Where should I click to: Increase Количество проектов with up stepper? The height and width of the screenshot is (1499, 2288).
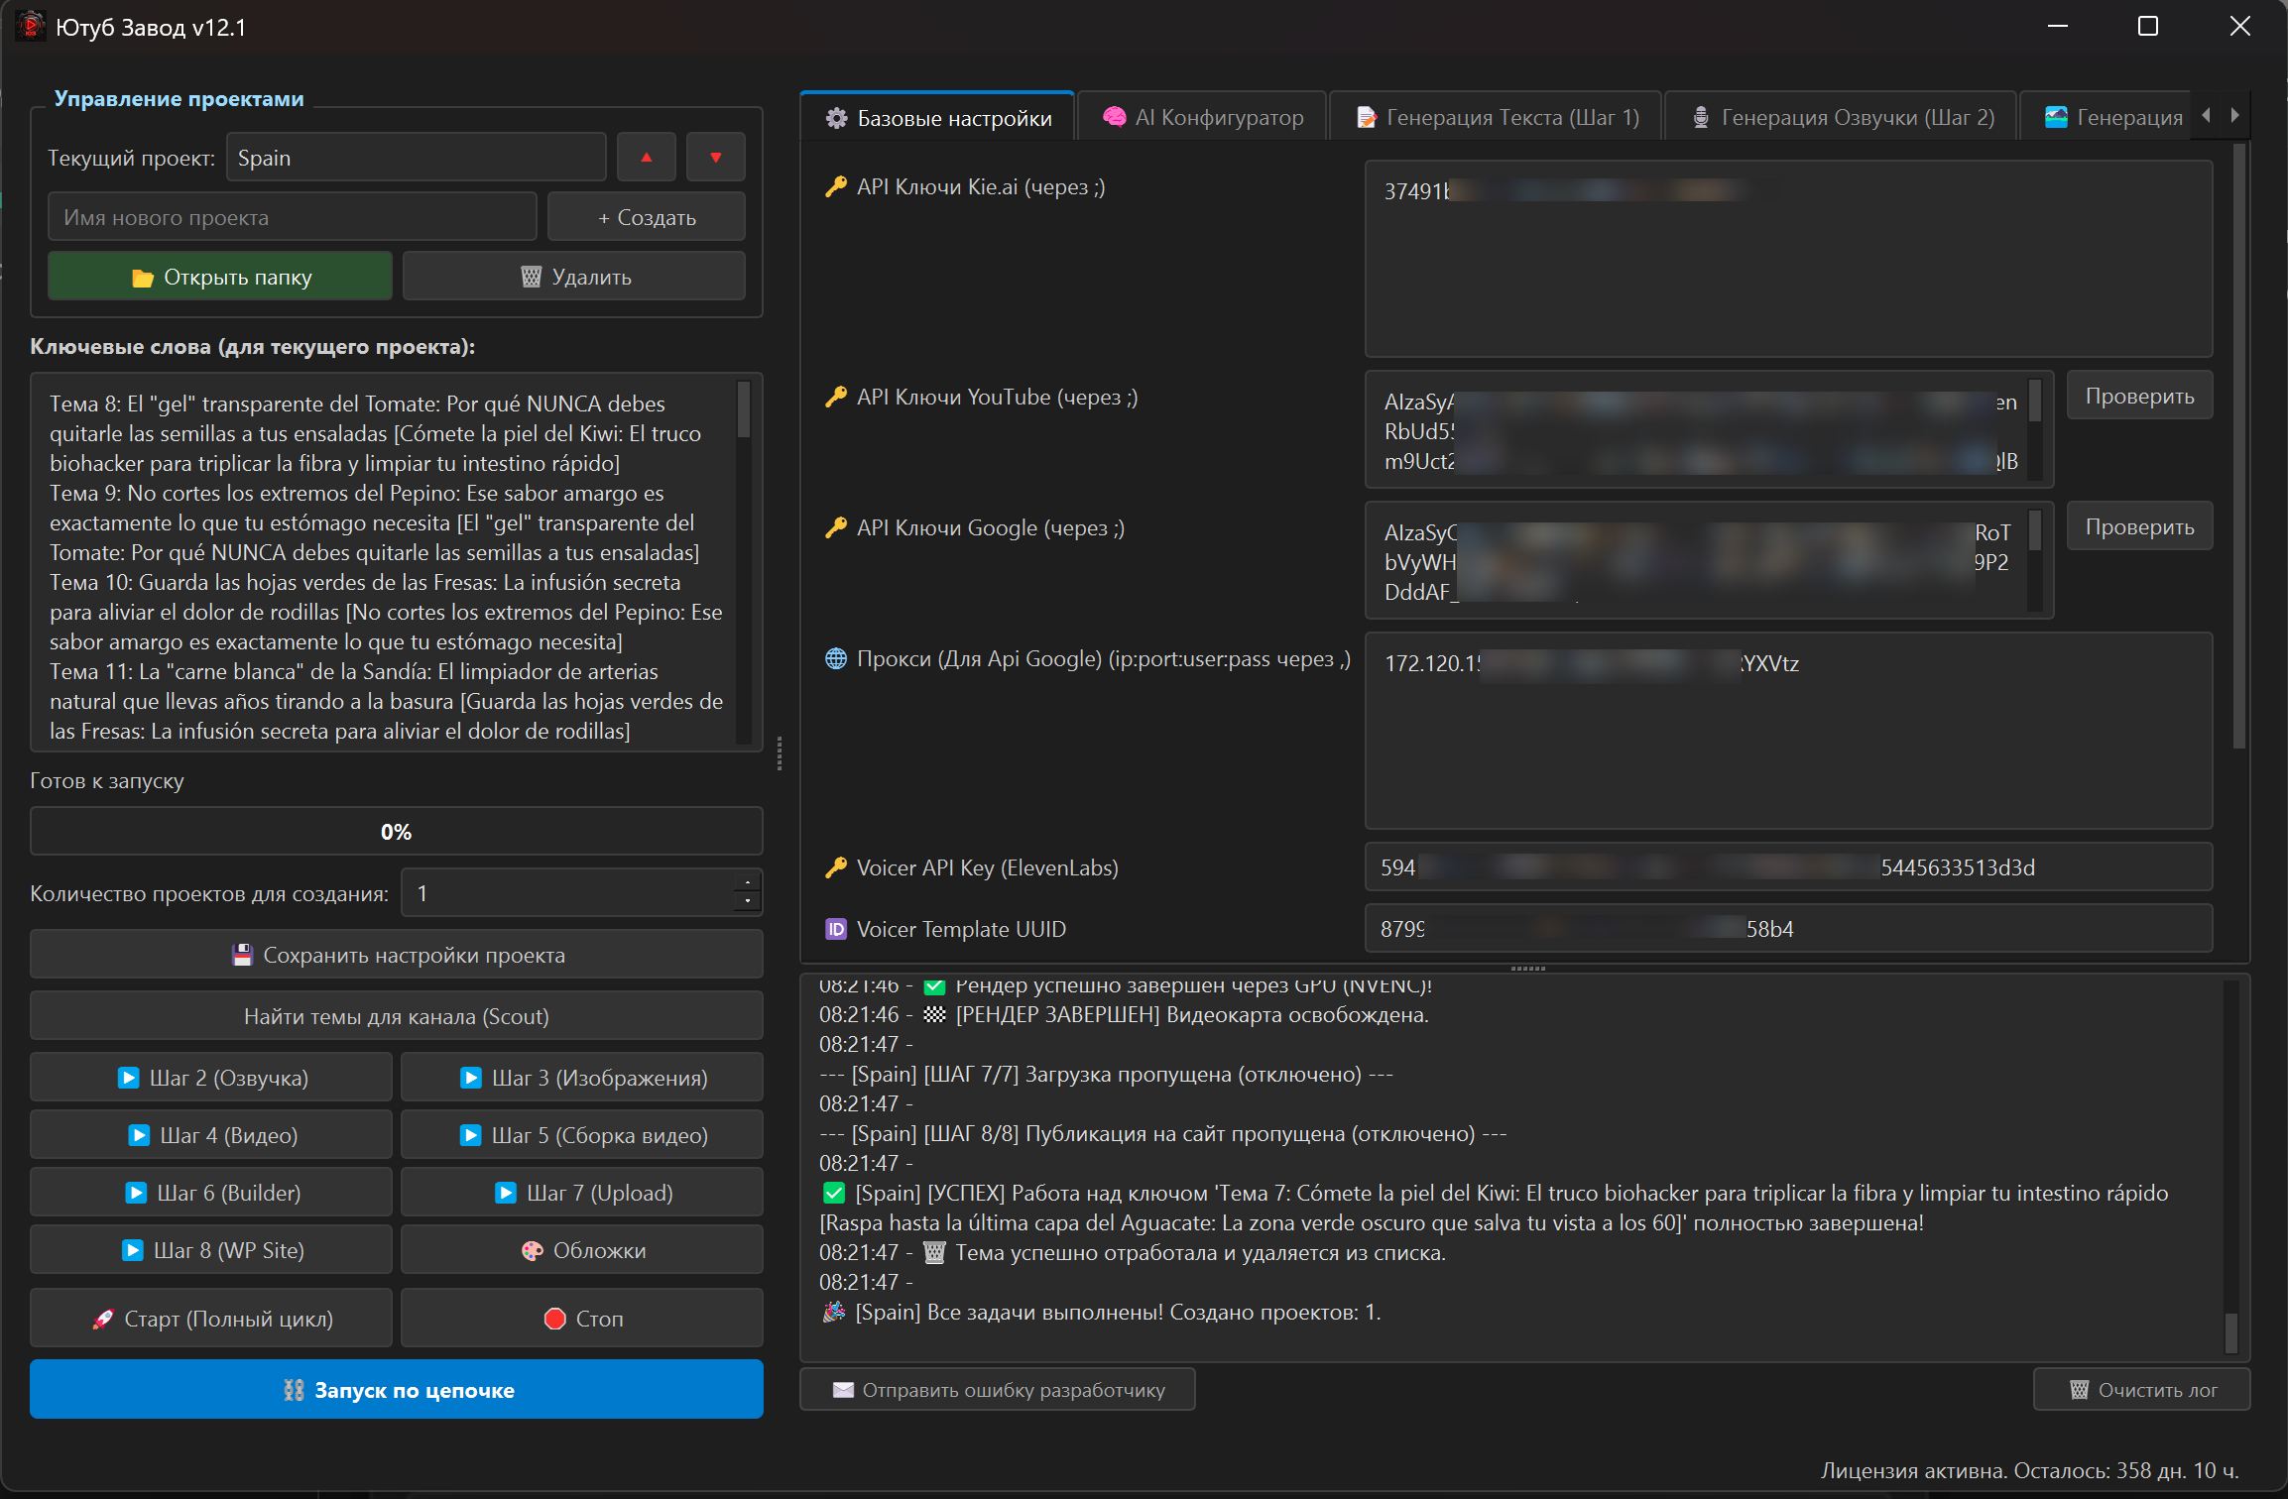pyautogui.click(x=748, y=881)
